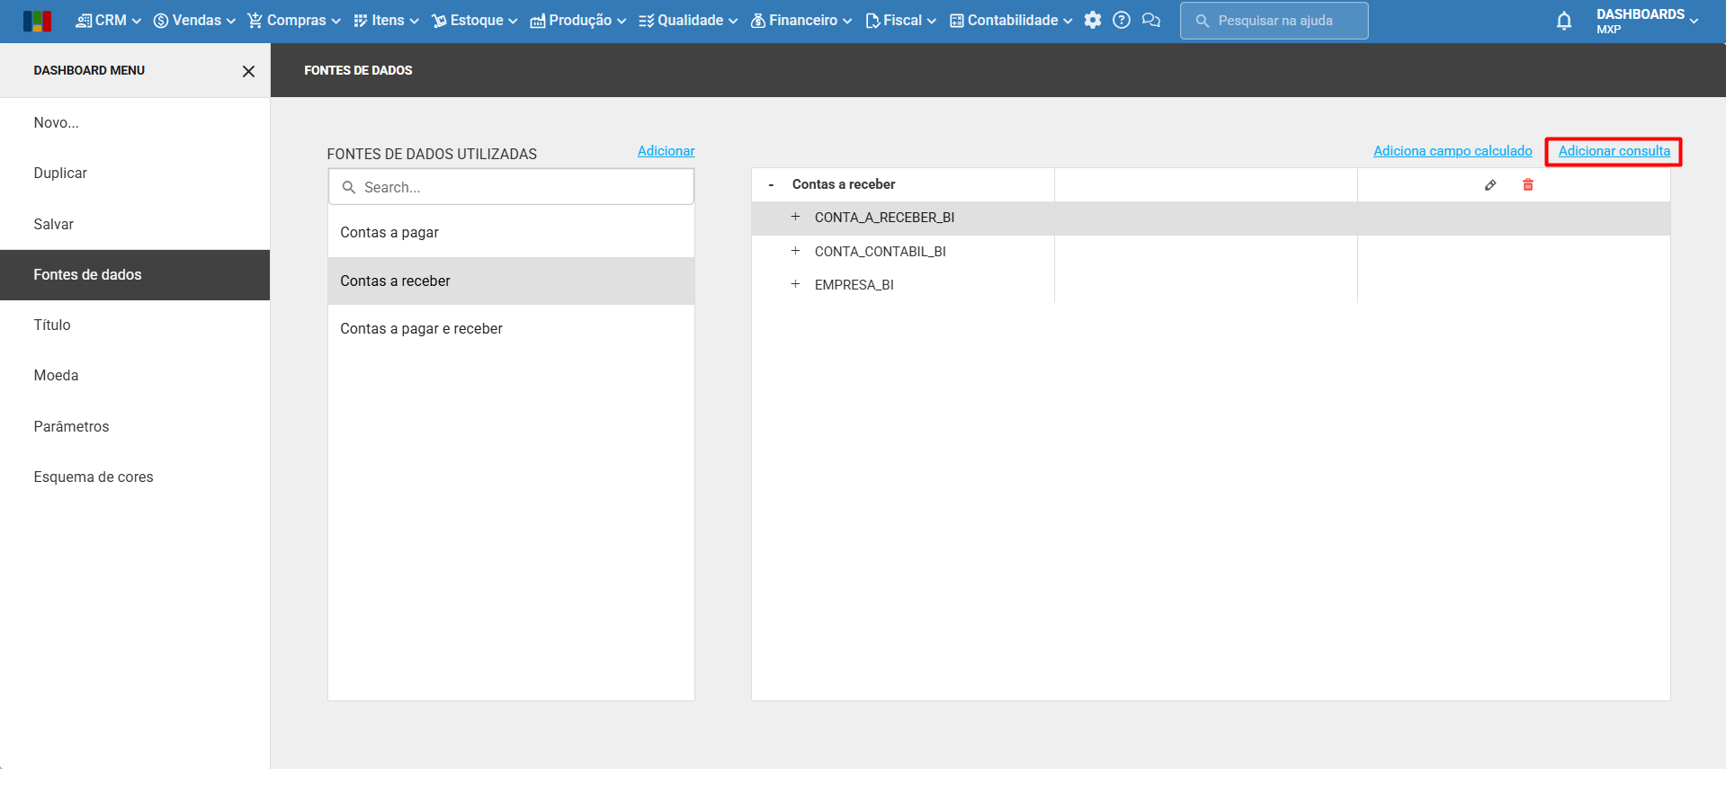The height and width of the screenshot is (803, 1726).
Task: Open the Produção menu
Action: pos(578,21)
